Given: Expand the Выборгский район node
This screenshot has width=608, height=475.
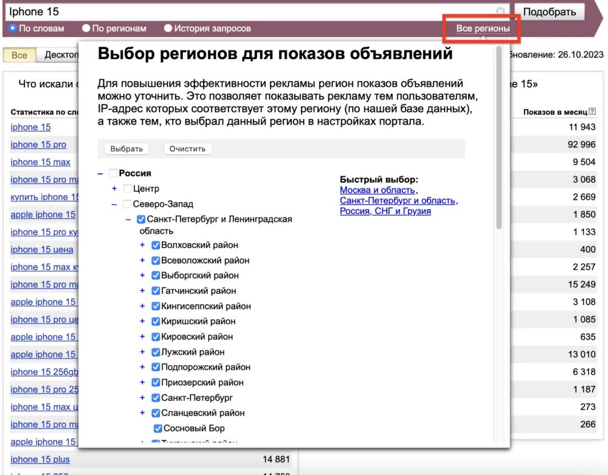Looking at the screenshot, I should (142, 276).
